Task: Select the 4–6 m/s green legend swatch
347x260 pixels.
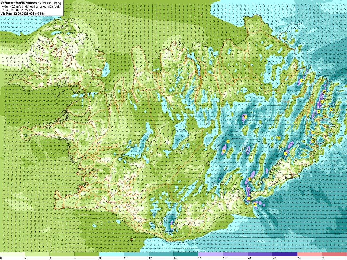Action: [62, 254]
